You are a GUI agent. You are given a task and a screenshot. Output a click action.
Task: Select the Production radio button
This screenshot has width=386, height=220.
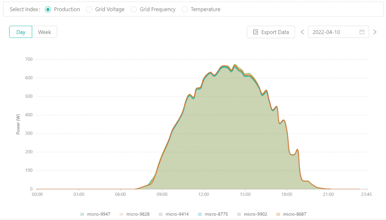[48, 9]
